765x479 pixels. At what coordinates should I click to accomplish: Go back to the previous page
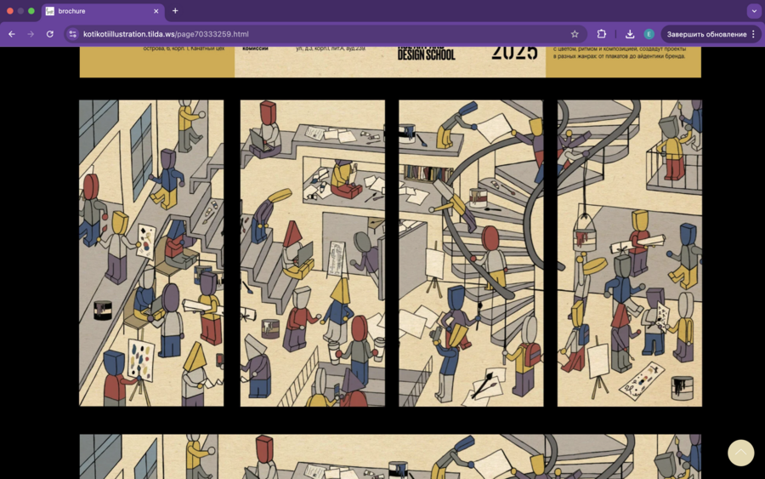coord(12,34)
